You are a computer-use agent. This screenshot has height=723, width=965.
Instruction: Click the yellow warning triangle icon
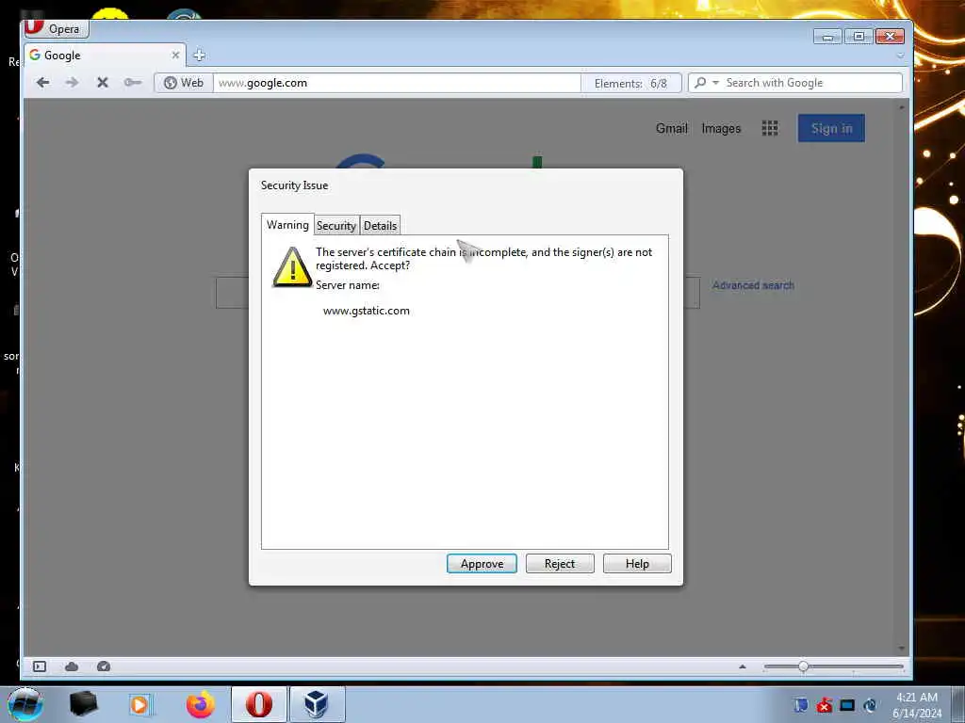point(292,266)
